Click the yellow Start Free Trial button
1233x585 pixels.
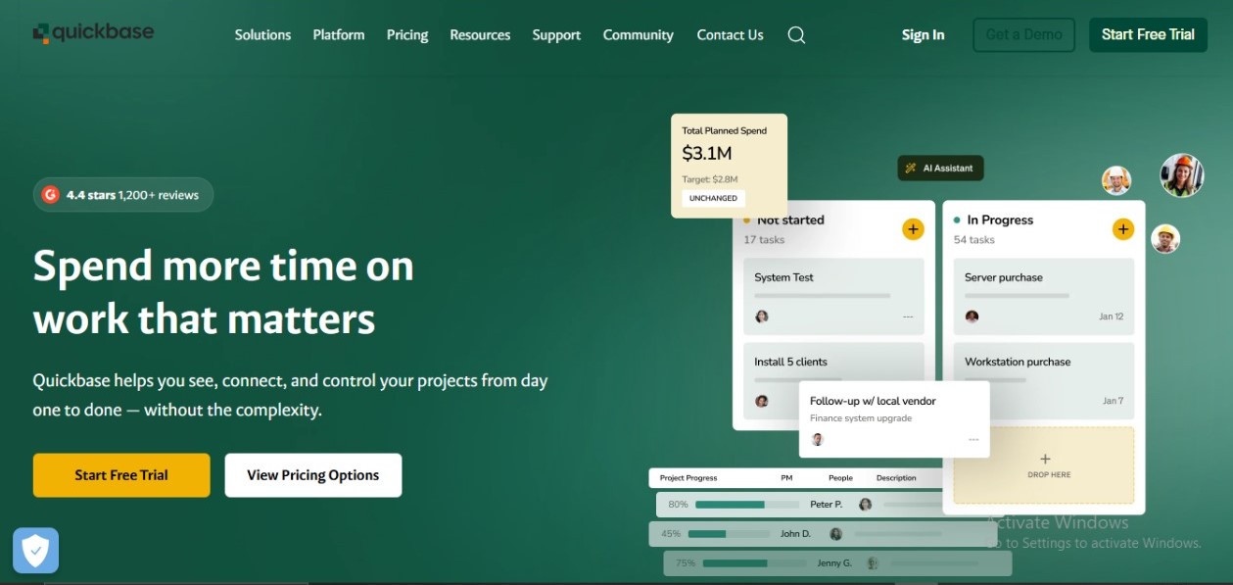click(121, 475)
